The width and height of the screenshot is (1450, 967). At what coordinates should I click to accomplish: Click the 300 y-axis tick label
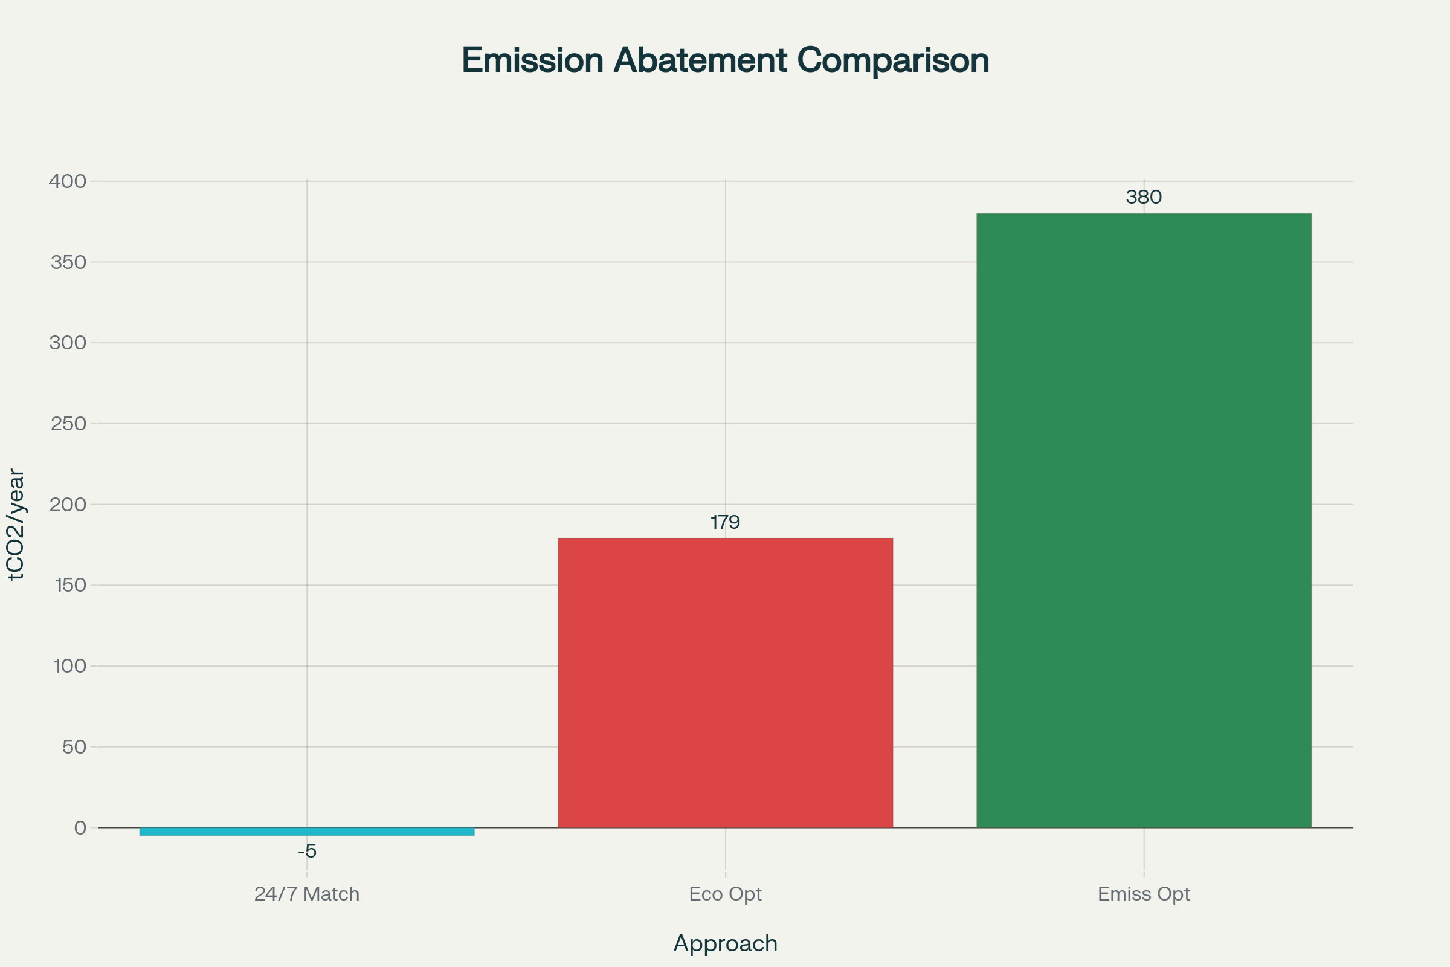[68, 343]
